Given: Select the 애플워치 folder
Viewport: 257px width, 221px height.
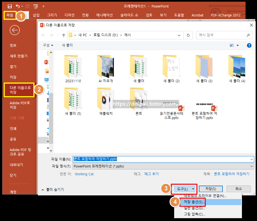Looking at the screenshot, I should (106, 101).
